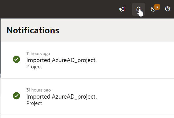Click the "31 hours ago" timestamp
The image size is (174, 118).
pyautogui.click(x=39, y=90)
